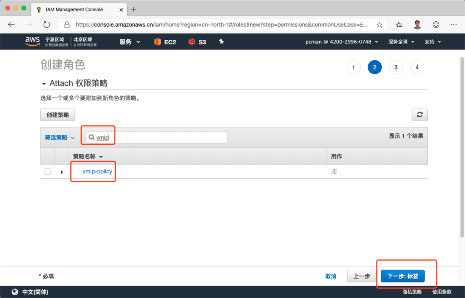Open the 筛选策略 filter dropdown
Image resolution: width=465 pixels, height=298 pixels.
[x=59, y=137]
